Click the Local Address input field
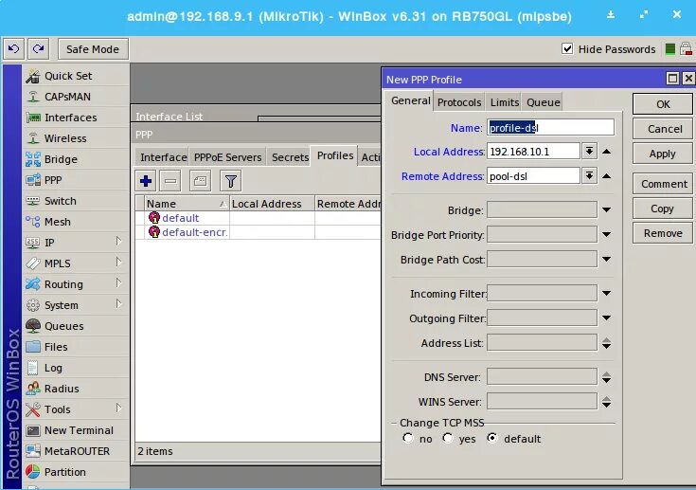This screenshot has height=490, width=696. tap(533, 152)
